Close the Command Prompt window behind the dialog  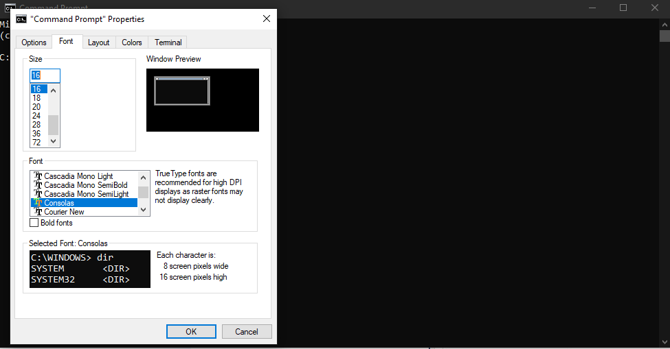pos(655,8)
